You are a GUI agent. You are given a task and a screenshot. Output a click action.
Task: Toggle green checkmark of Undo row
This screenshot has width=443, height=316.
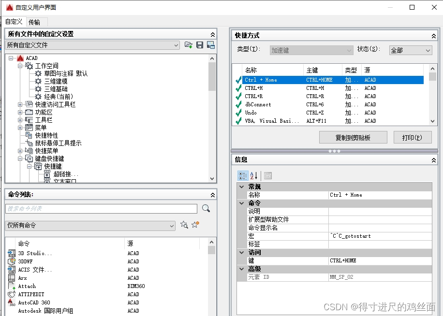[x=238, y=113]
